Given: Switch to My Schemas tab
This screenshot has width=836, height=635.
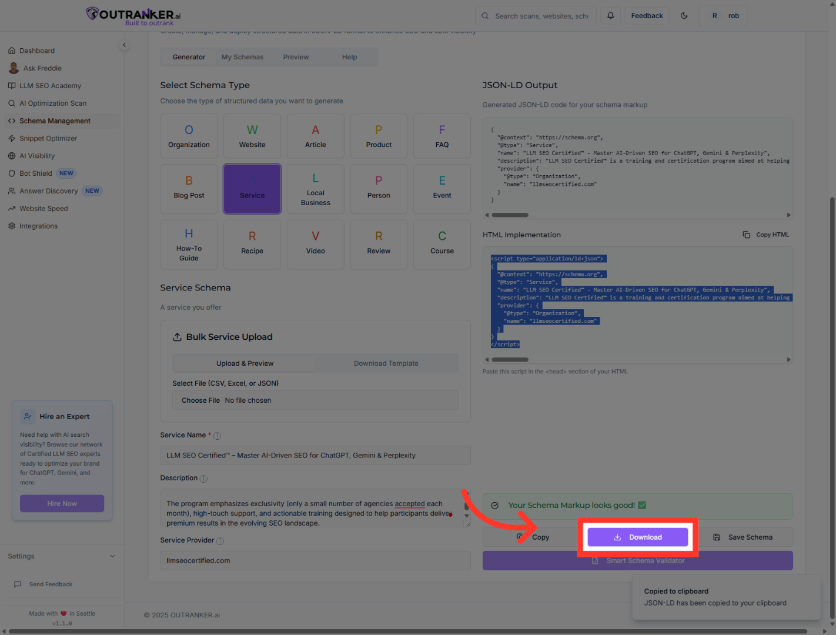Looking at the screenshot, I should pos(242,57).
